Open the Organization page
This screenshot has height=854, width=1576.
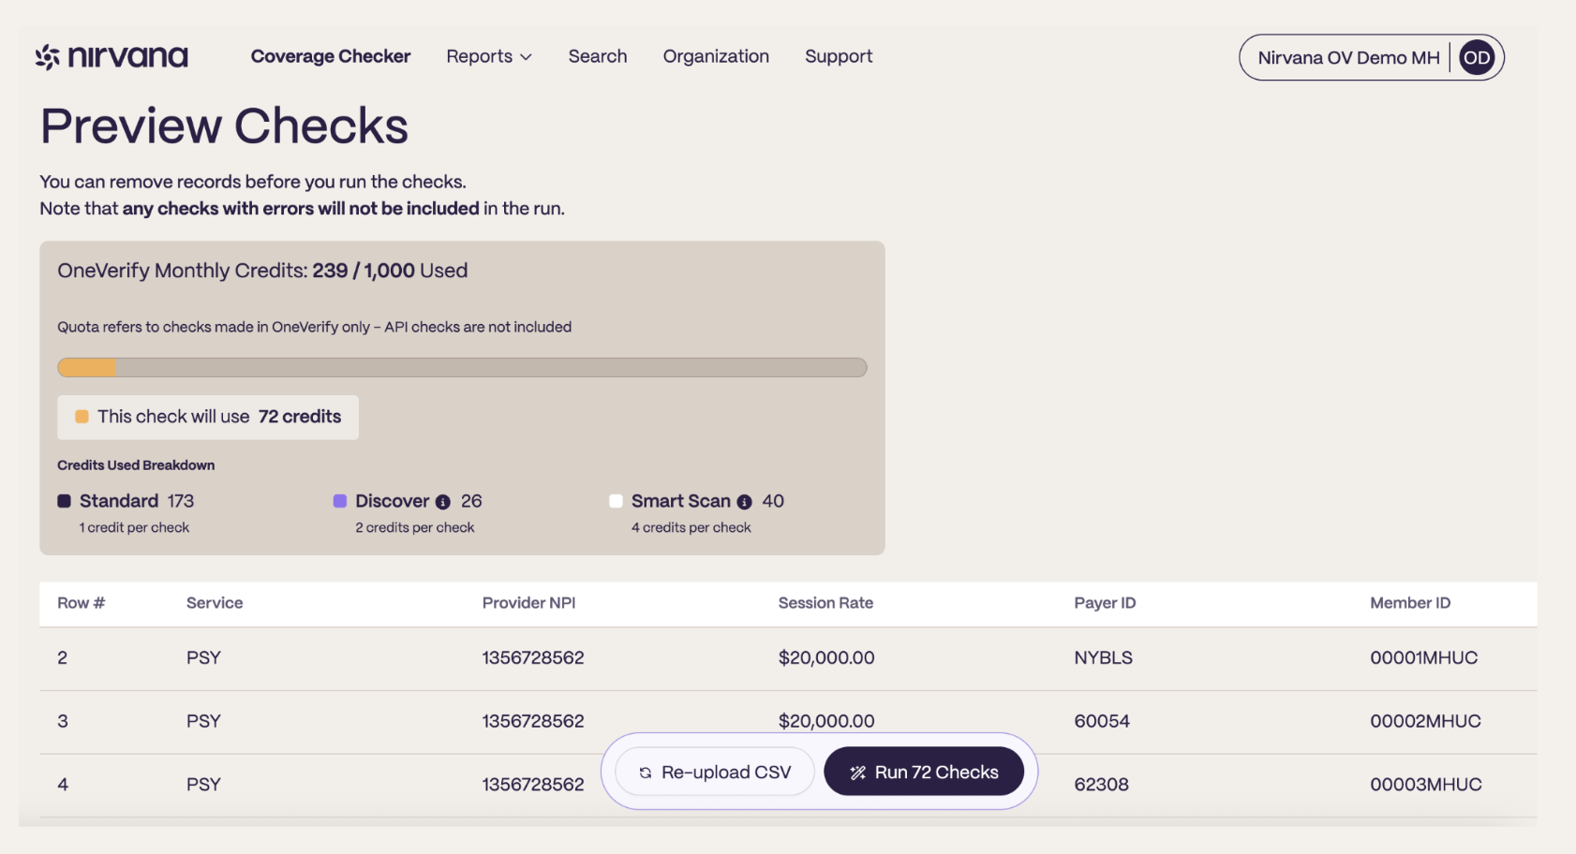click(x=716, y=56)
